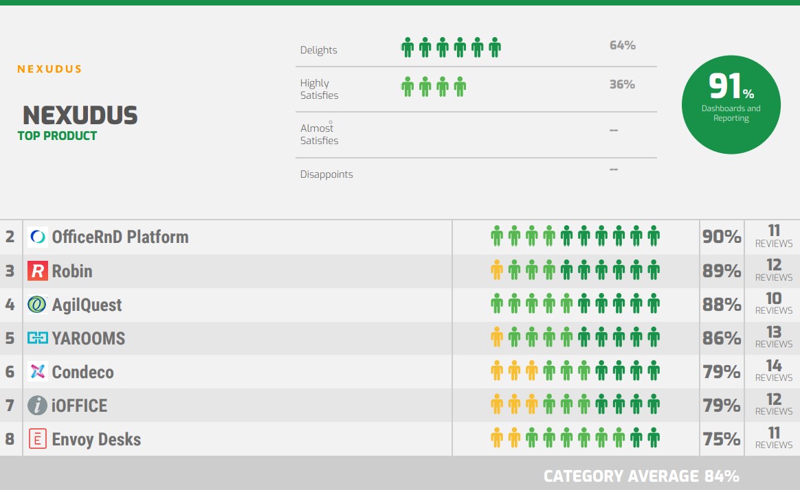Viewport: 800px width, 490px height.
Task: Click the Highly Satisfies row people icons
Action: click(x=434, y=86)
